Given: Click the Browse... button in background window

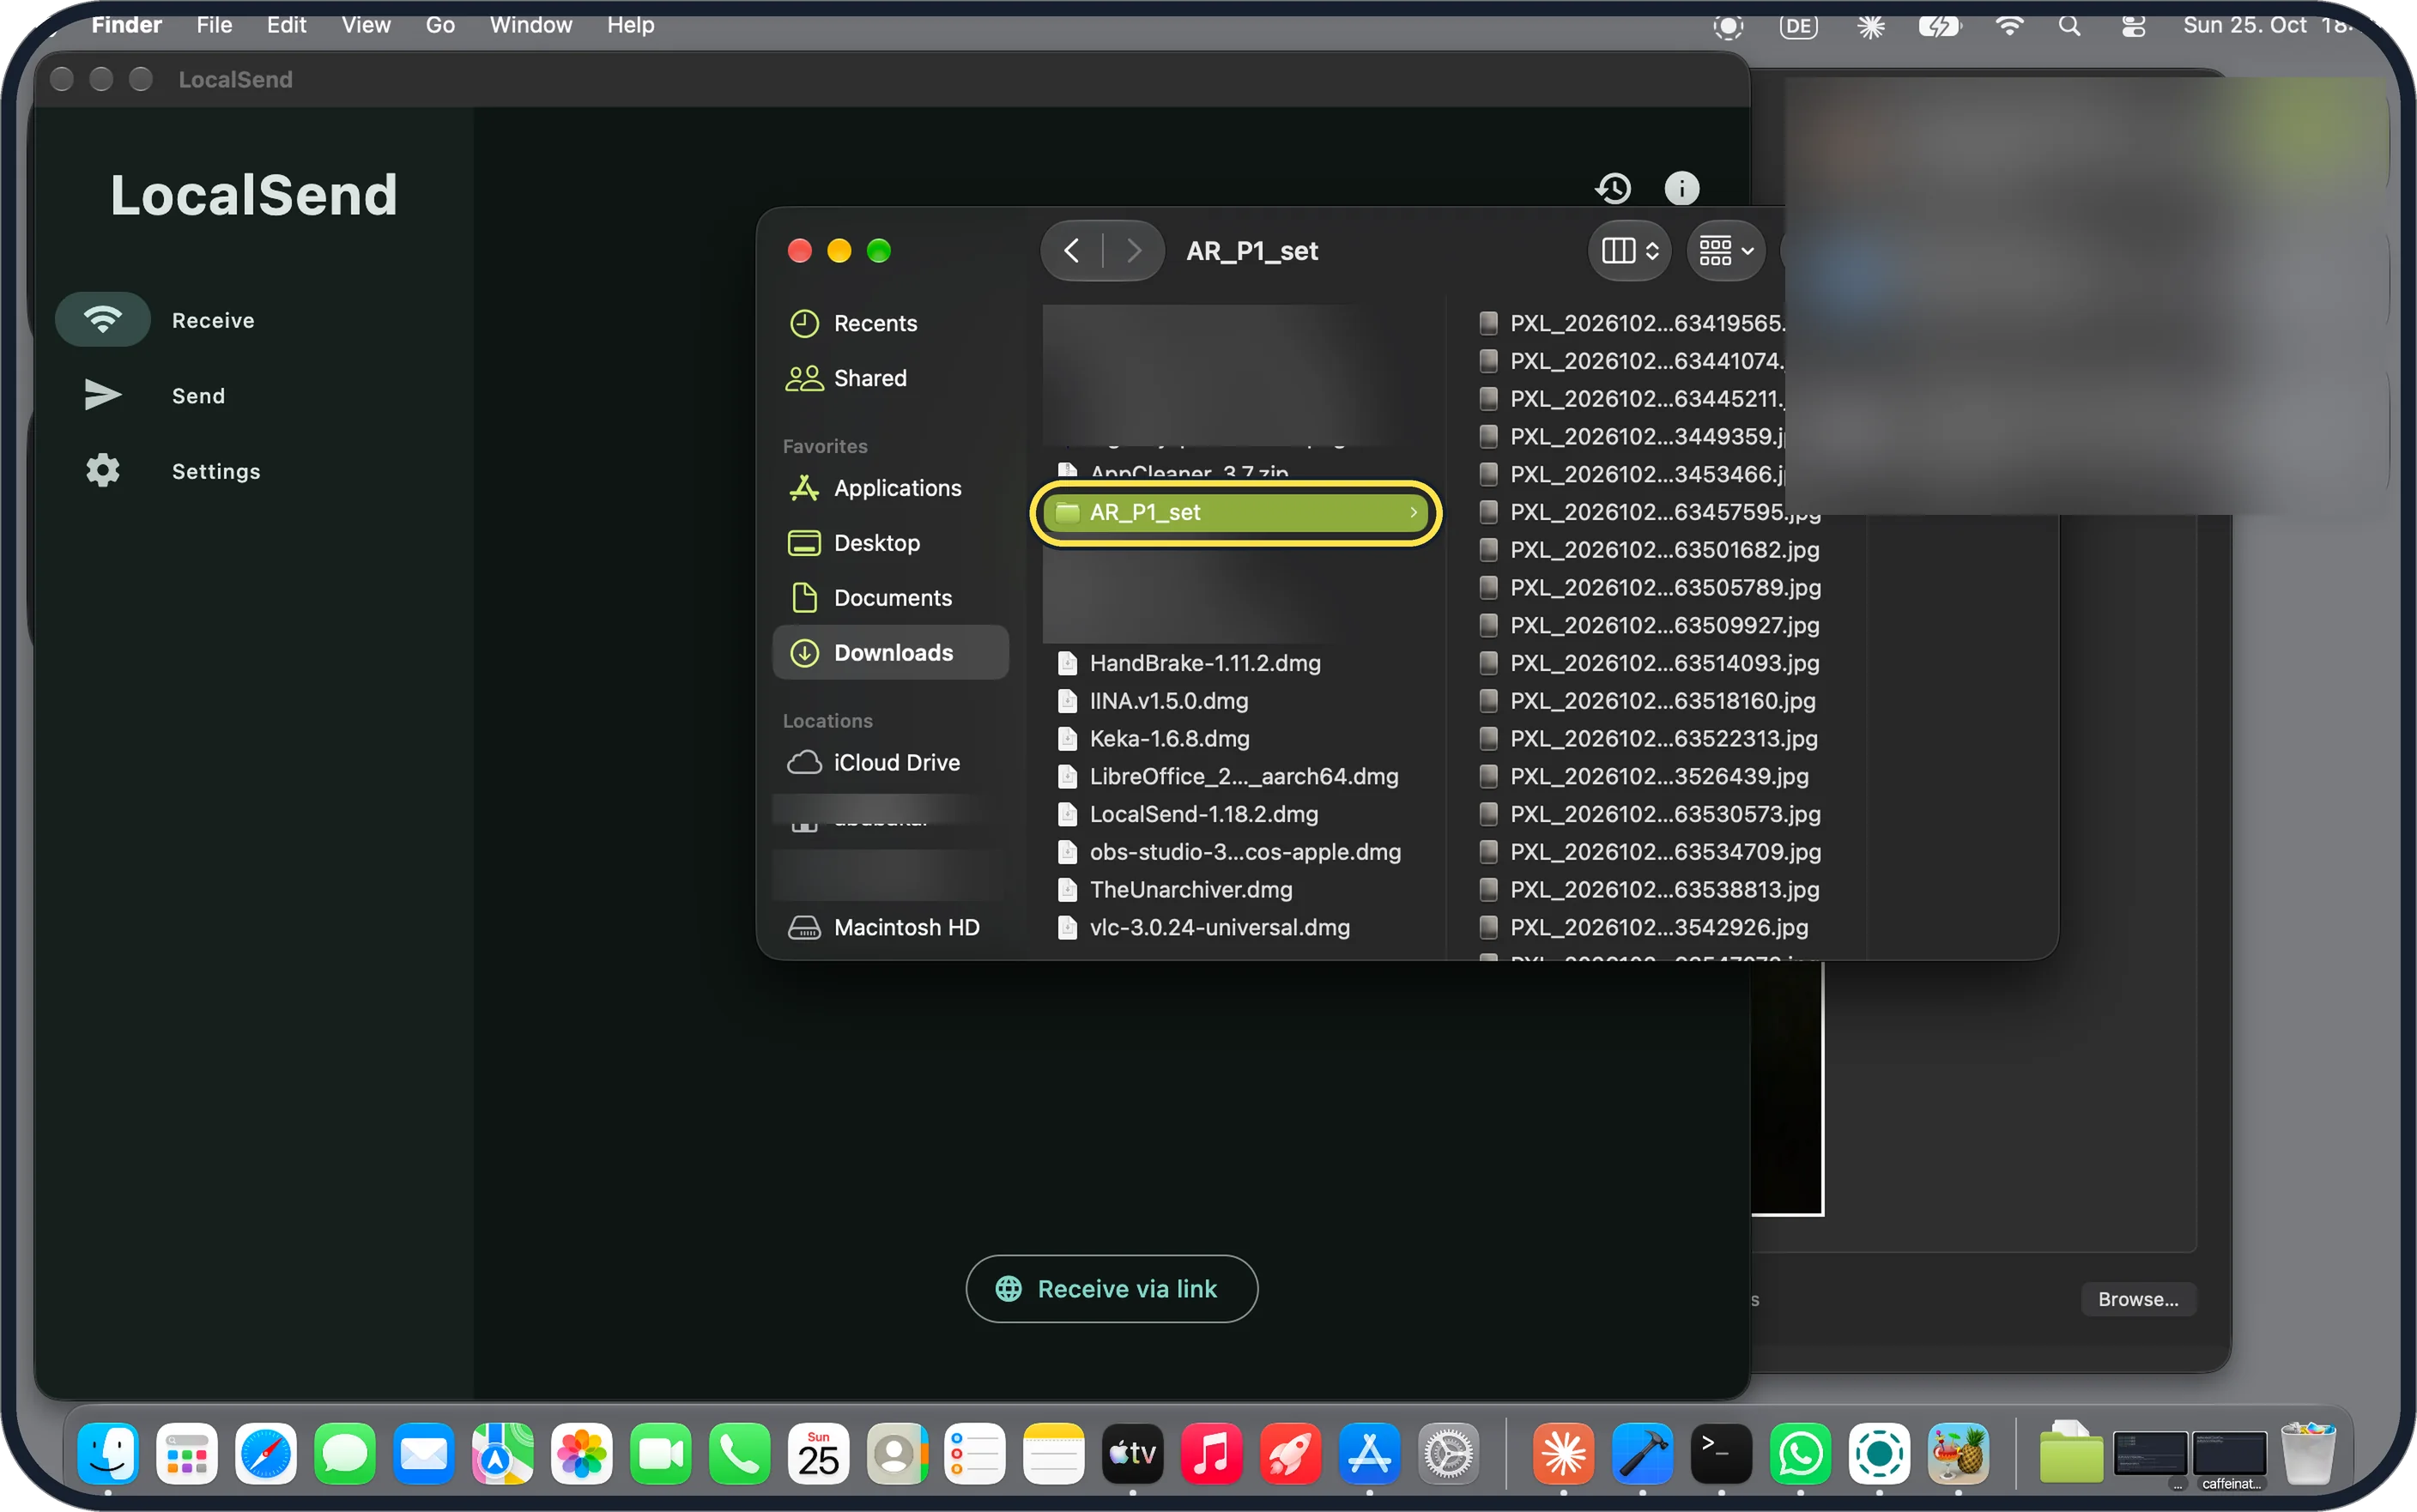Looking at the screenshot, I should 2138,1300.
